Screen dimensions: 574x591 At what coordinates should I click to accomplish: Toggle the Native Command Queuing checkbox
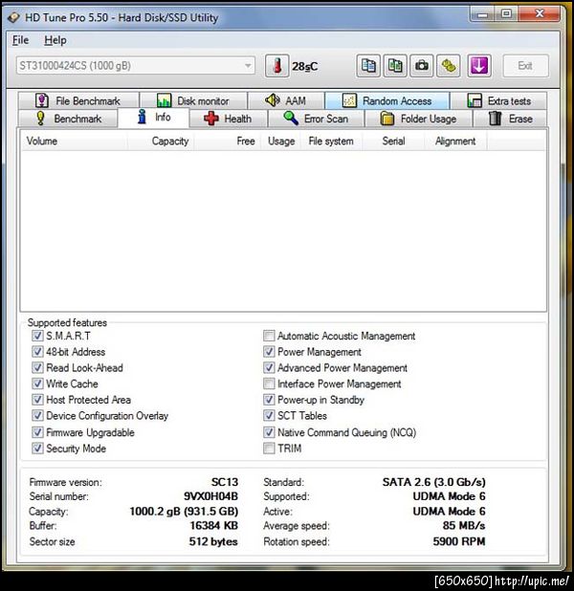(x=269, y=432)
